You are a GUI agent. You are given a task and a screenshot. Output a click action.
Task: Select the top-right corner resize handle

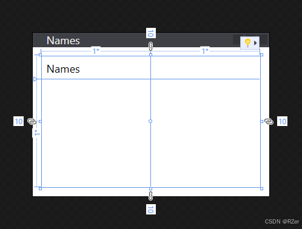261,55
